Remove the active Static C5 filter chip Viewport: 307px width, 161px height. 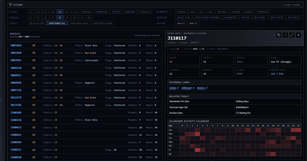(193, 23)
